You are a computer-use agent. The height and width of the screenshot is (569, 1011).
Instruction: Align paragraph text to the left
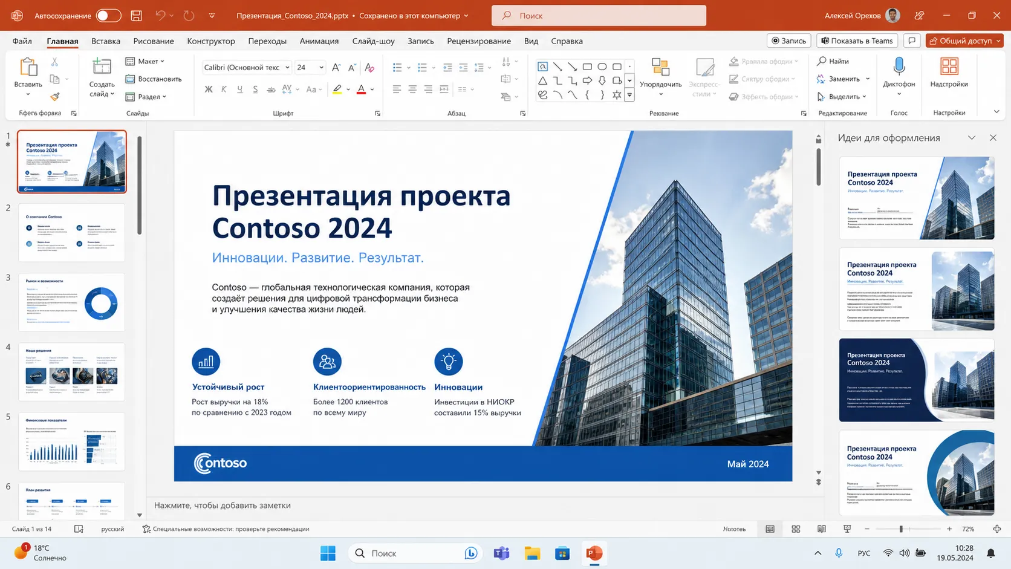point(397,89)
